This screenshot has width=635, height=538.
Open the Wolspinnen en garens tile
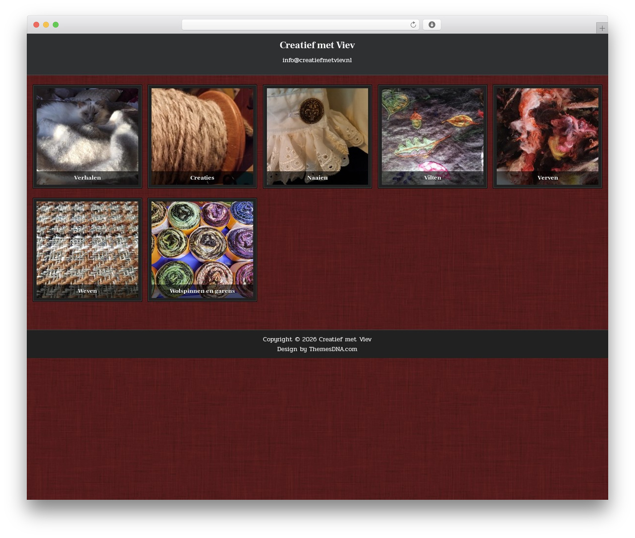202,250
